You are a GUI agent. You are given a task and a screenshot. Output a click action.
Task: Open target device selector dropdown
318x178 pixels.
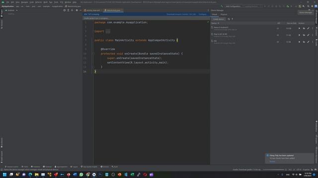(x=253, y=6)
